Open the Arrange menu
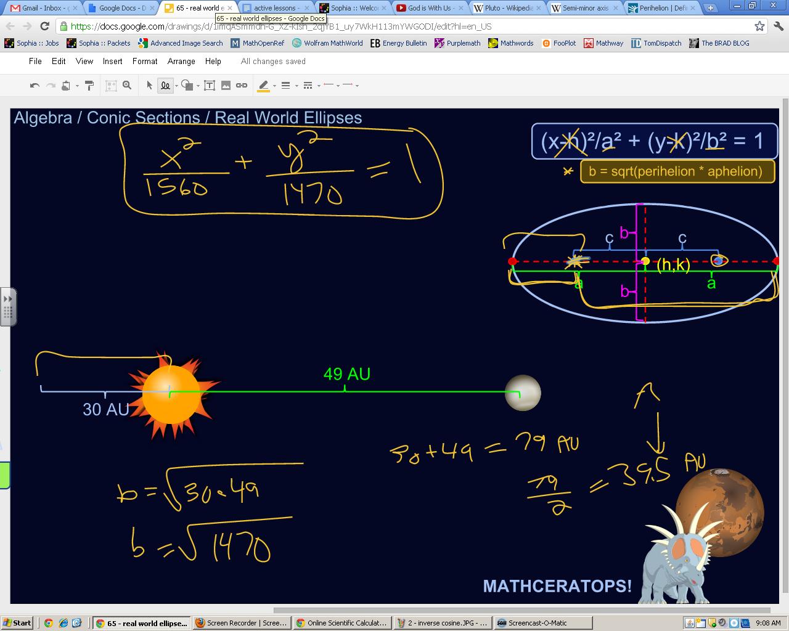 (x=181, y=61)
